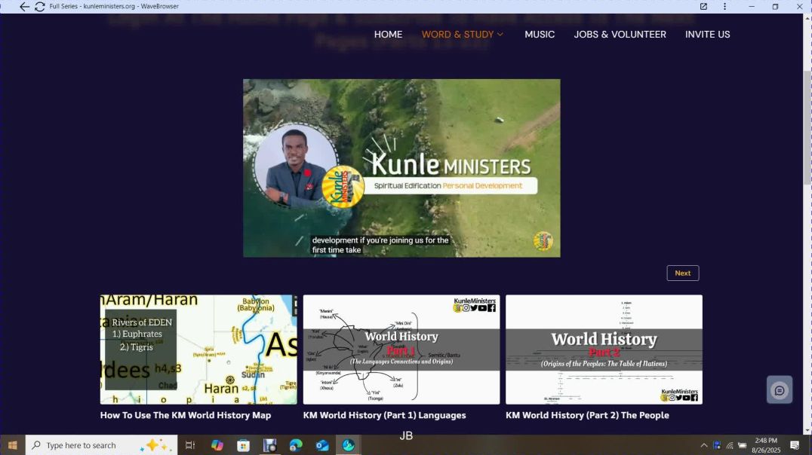The height and width of the screenshot is (455, 812).
Task: Open the battery tray icon
Action: tap(742, 445)
